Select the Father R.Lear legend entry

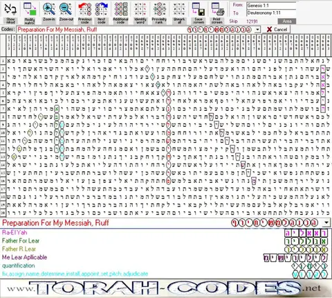click(x=19, y=249)
